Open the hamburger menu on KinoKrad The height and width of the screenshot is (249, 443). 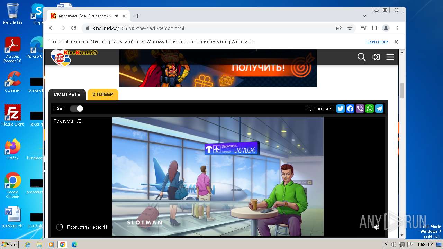pyautogui.click(x=390, y=57)
